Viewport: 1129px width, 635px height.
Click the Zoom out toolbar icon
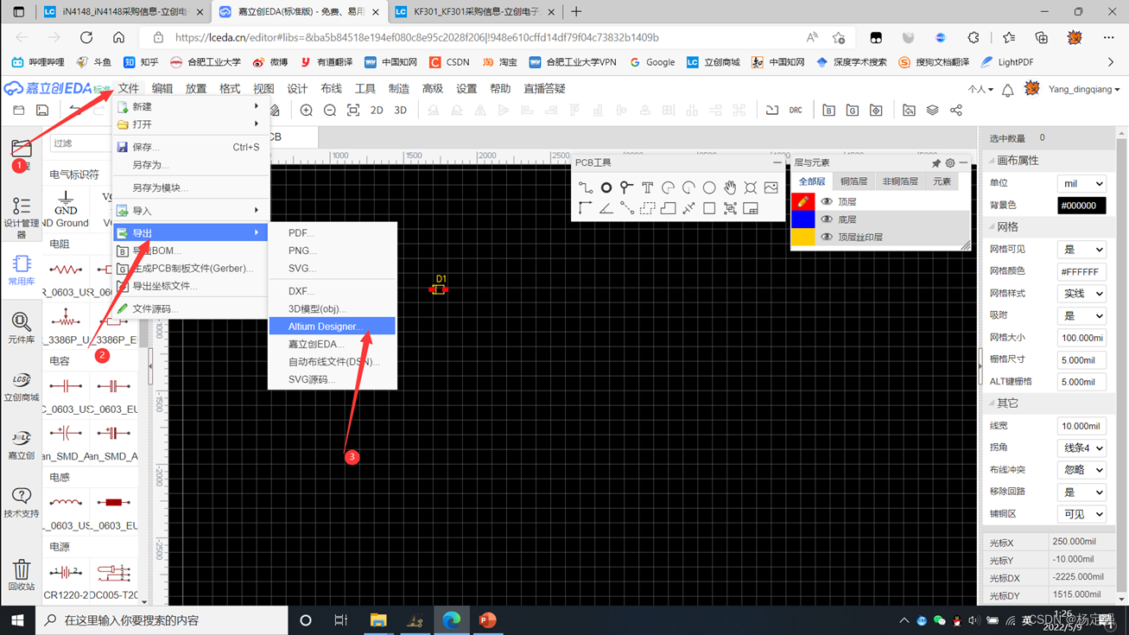[330, 111]
